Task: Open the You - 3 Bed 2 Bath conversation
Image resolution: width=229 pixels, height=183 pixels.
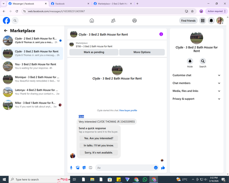Action: (32, 66)
